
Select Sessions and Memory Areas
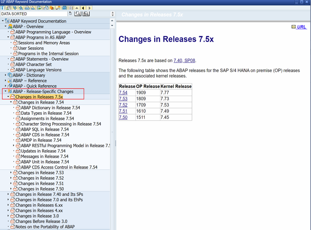pyautogui.click(x=44, y=43)
